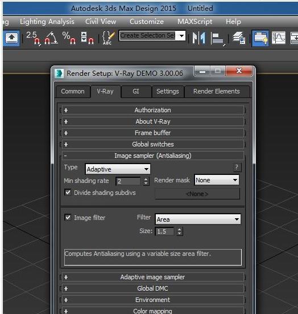Toggle the 2.5D Snaps tool
The height and width of the screenshot is (314, 298).
pos(33,38)
